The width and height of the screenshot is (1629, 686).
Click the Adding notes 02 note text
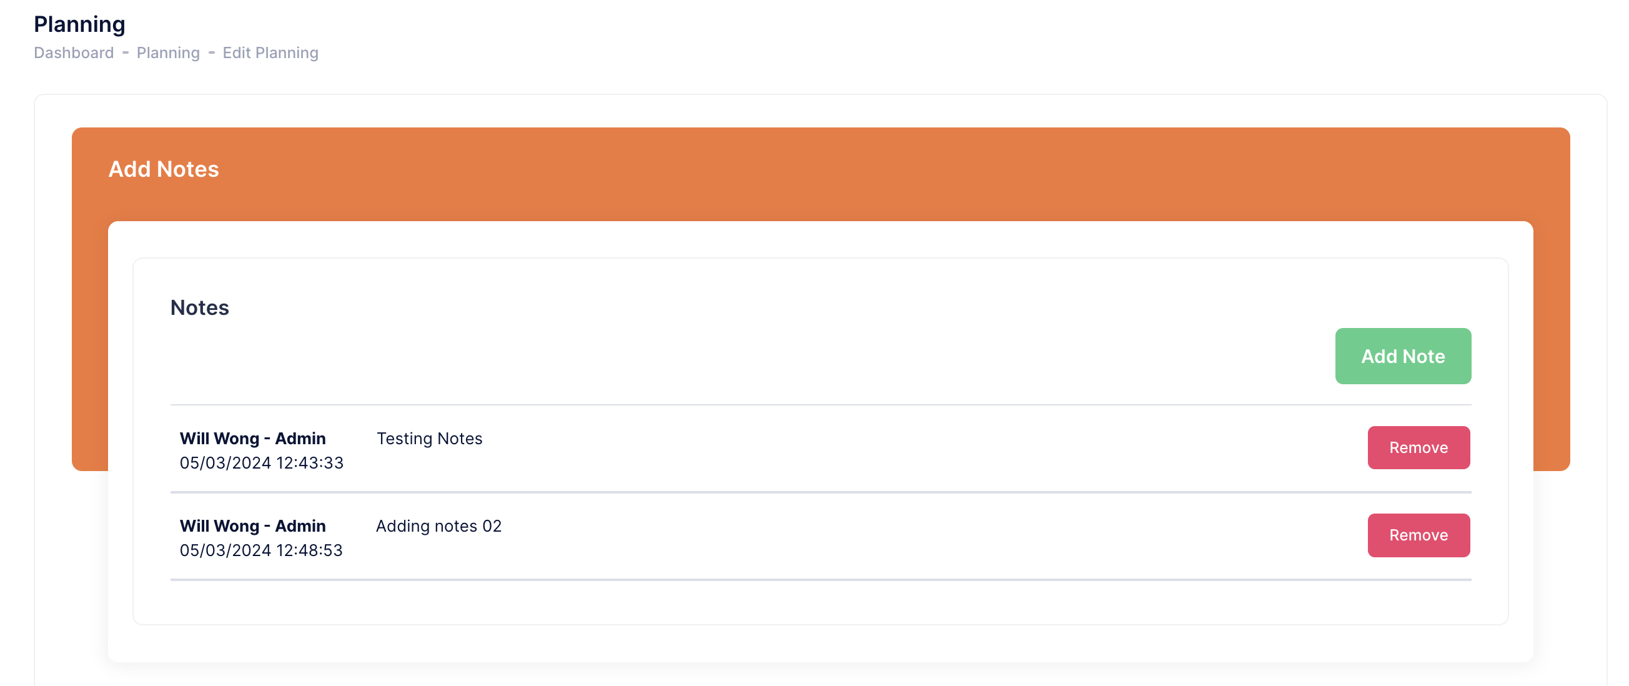[x=438, y=525]
